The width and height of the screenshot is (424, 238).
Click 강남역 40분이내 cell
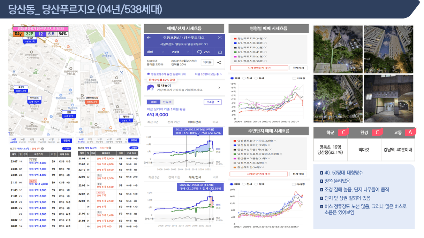(x=398, y=150)
